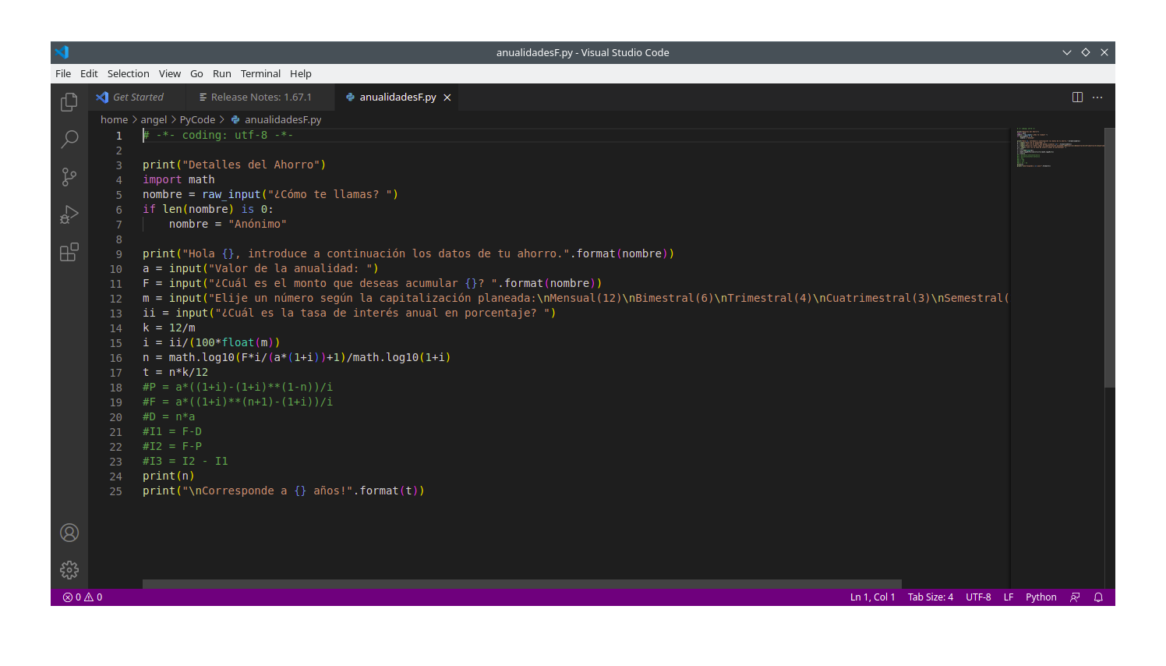Open the Run and Debug view
Screen dimensions: 1166x666
point(69,214)
